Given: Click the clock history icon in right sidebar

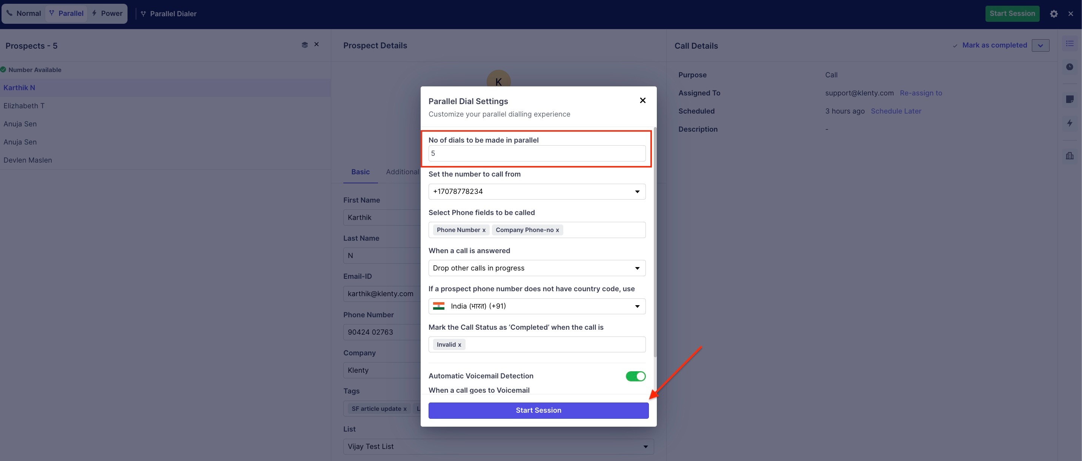Looking at the screenshot, I should 1070,67.
